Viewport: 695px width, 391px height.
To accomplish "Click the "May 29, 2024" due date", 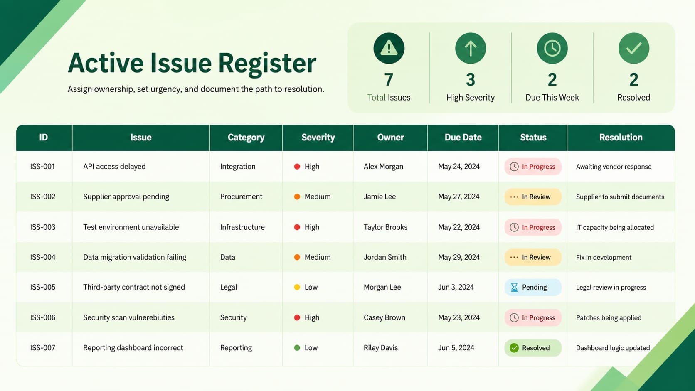I will tap(459, 257).
